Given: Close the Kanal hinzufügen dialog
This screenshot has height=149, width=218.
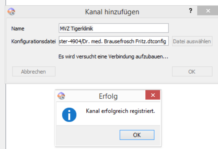Looking at the screenshot, I should click(x=208, y=11).
